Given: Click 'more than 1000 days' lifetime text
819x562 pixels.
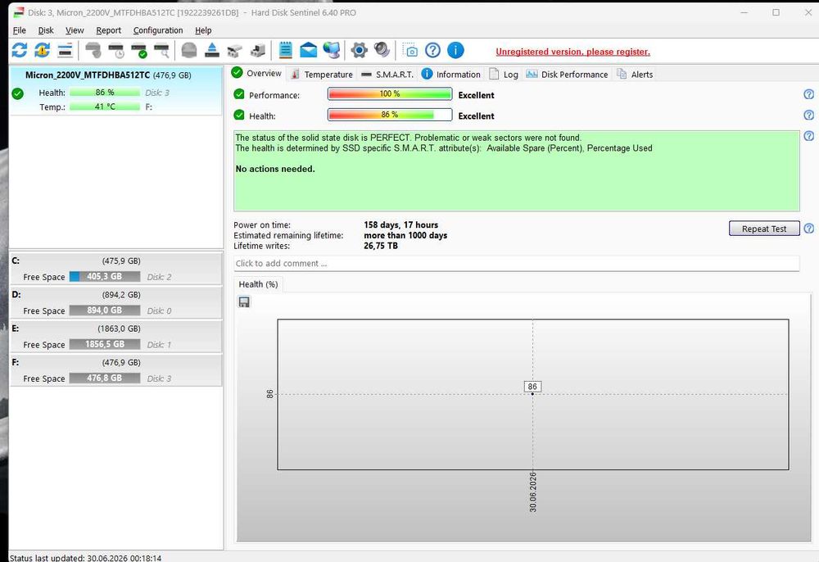Looking at the screenshot, I should point(405,236).
